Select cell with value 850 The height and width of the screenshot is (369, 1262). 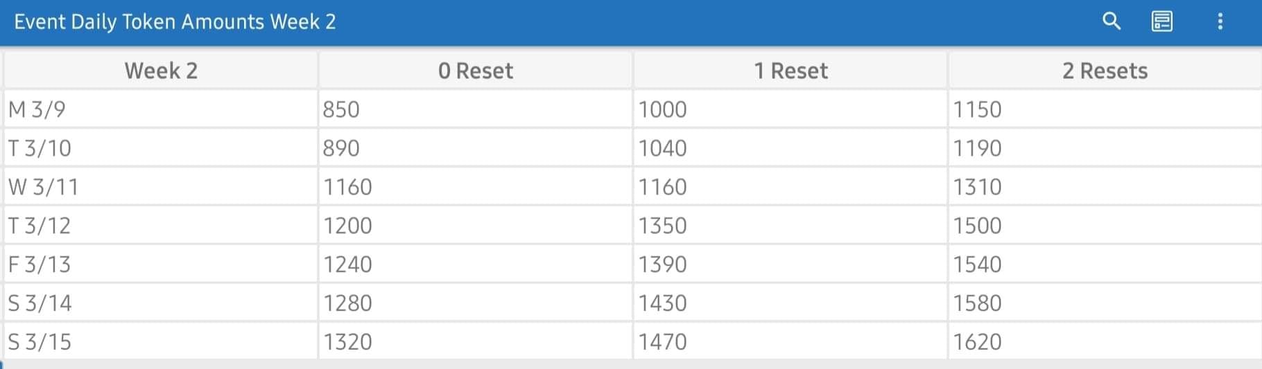(476, 109)
